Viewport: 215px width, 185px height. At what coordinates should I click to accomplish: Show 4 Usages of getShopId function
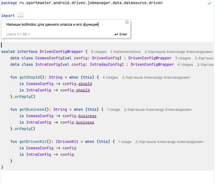(x=110, y=78)
